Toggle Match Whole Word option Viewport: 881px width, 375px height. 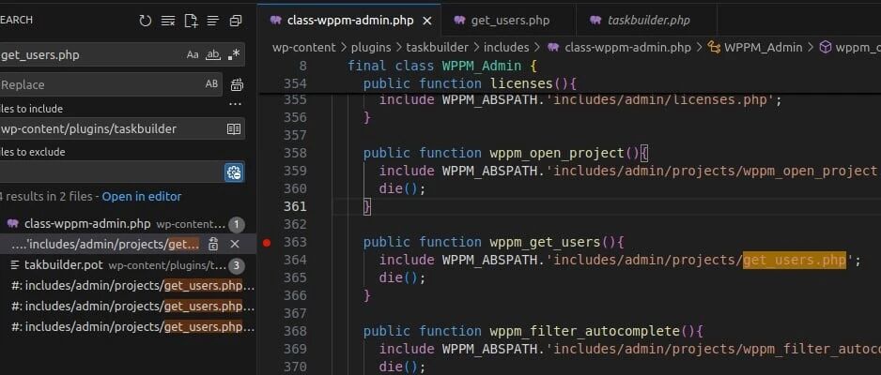pyautogui.click(x=213, y=54)
